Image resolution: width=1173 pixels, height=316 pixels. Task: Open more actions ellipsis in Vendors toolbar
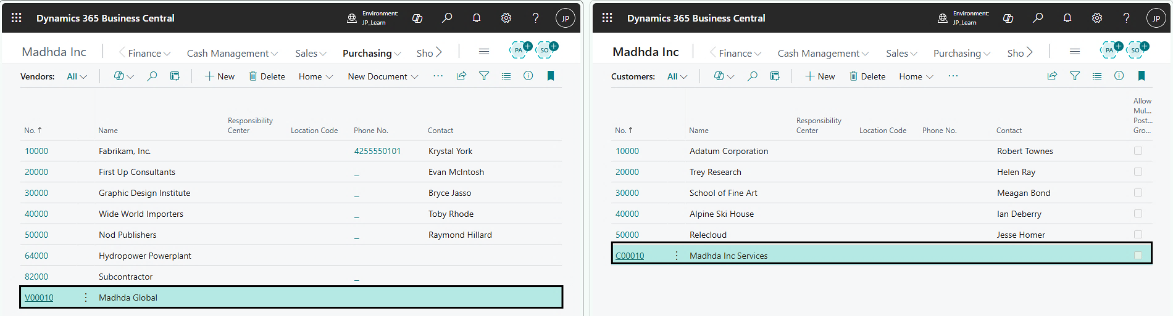point(438,76)
